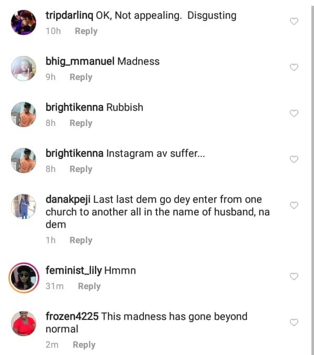Reply to danakpeji's comment

pyautogui.click(x=81, y=240)
